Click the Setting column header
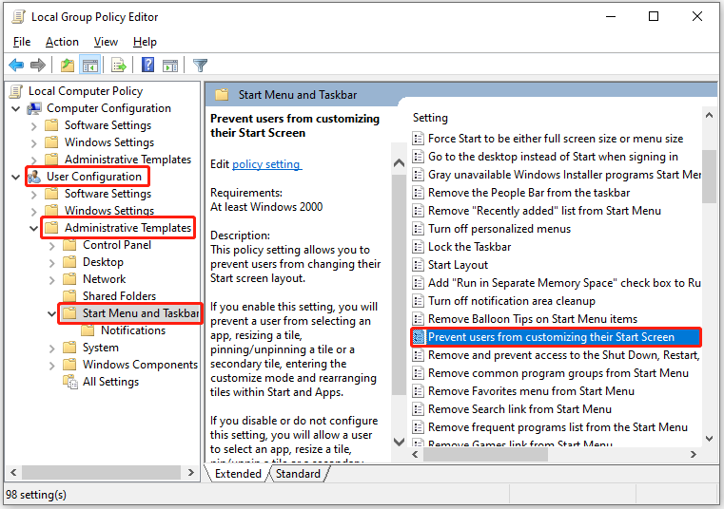The image size is (724, 509). pos(430,118)
